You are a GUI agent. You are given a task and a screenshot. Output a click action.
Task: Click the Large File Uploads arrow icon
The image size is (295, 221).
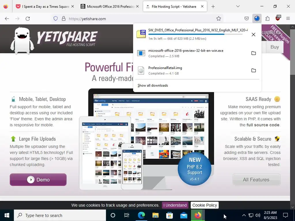(13, 139)
